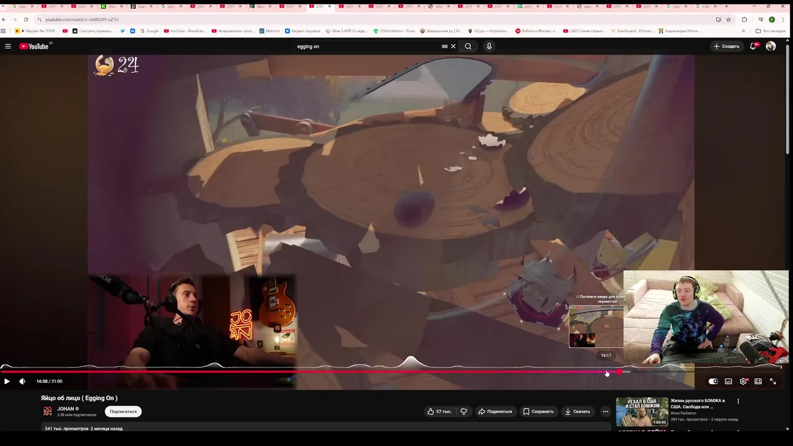Toggle the autoplay switch in player
The height and width of the screenshot is (446, 793).
click(713, 382)
